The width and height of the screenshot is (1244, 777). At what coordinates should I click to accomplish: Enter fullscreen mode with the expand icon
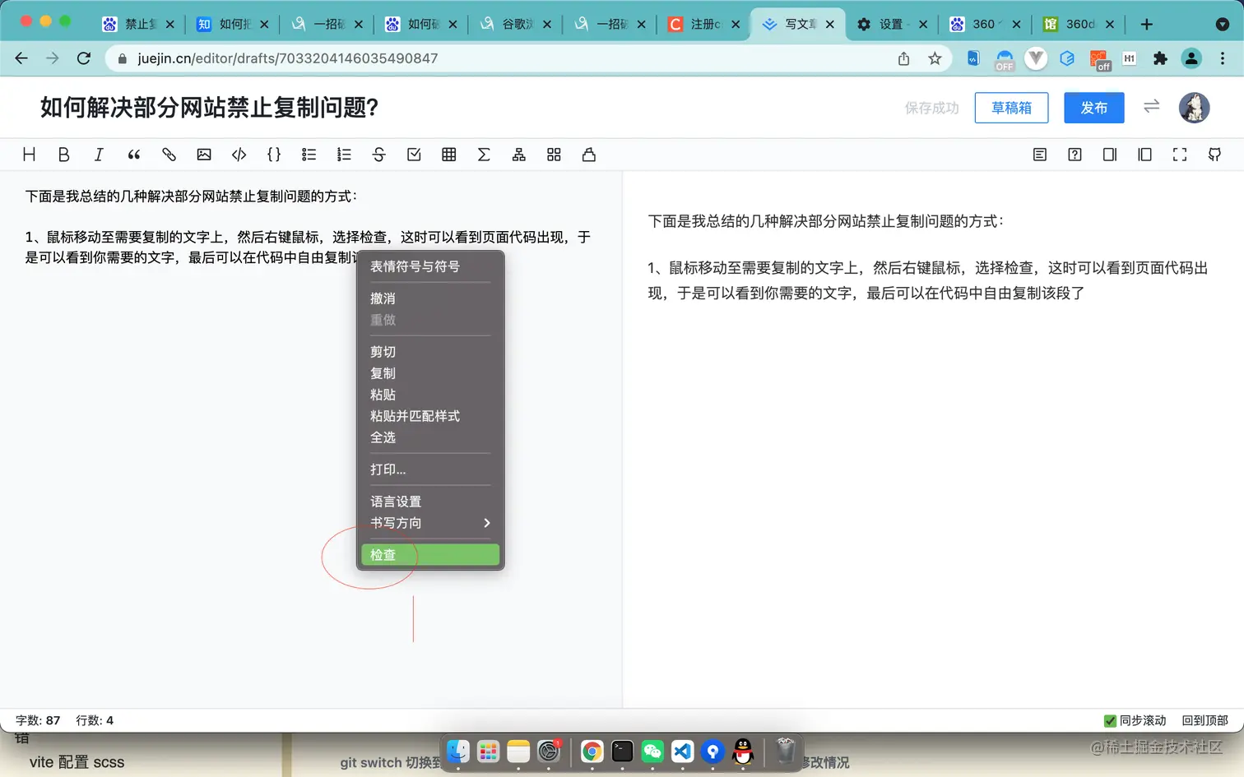click(1180, 155)
